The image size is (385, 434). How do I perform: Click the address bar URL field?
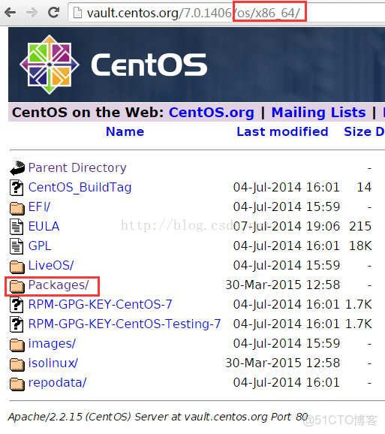[226, 13]
